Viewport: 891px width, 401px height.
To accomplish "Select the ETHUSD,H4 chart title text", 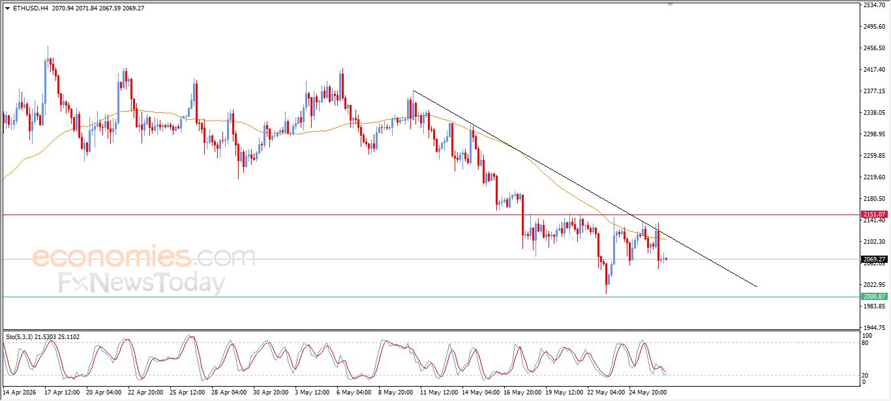I will coord(29,8).
